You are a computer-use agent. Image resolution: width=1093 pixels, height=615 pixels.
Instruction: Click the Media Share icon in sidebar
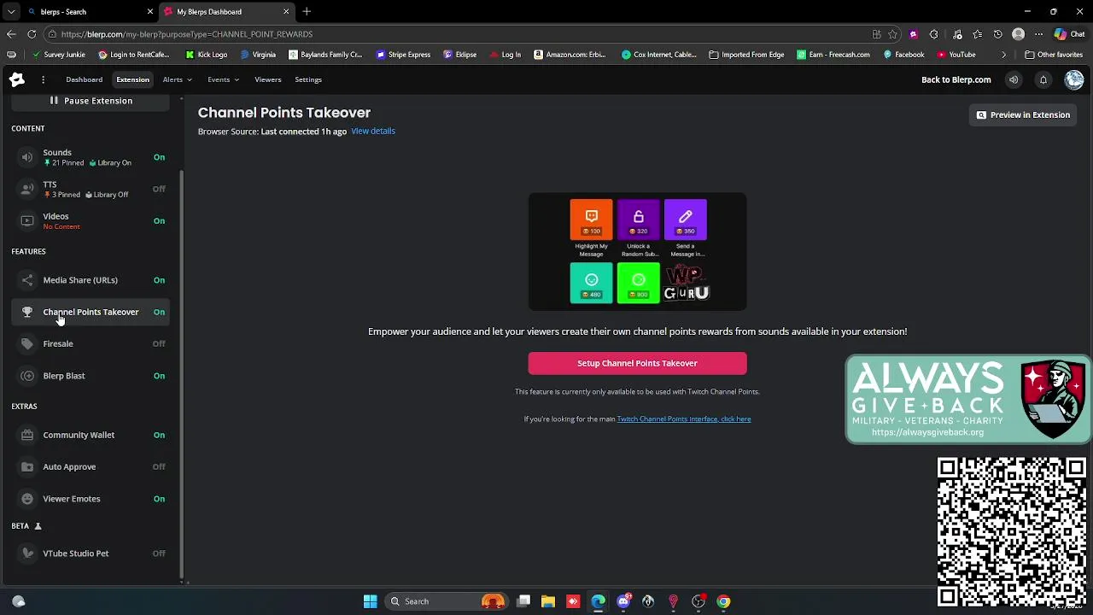click(x=27, y=280)
